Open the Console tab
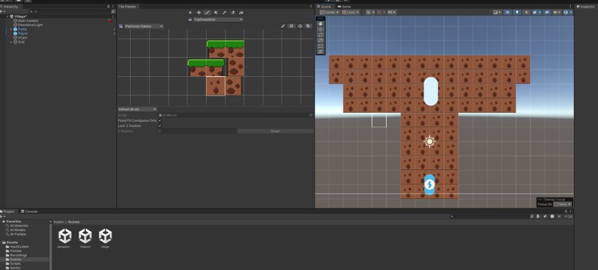Image resolution: width=598 pixels, height=270 pixels. (30, 211)
